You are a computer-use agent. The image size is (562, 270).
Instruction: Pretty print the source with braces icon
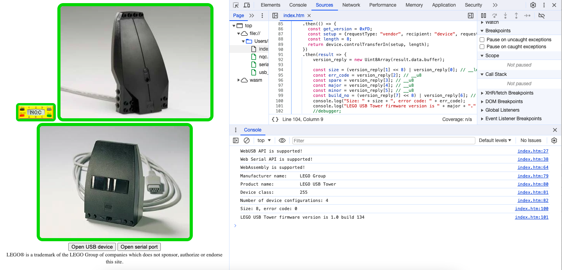[x=275, y=119]
